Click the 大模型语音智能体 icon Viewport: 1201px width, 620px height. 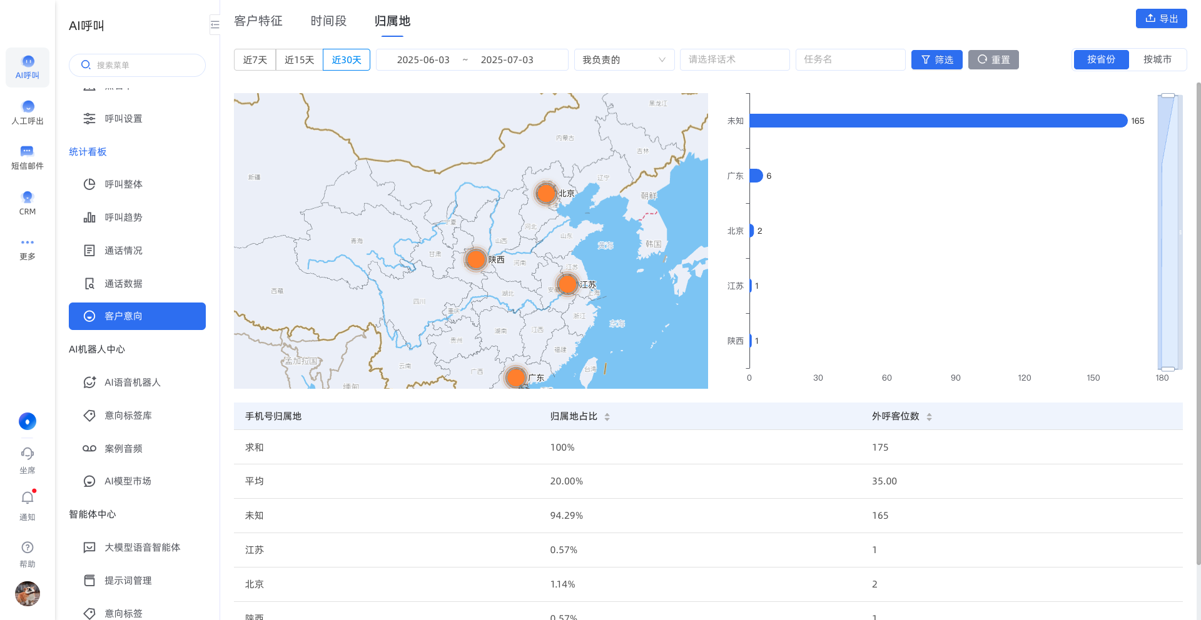pyautogui.click(x=89, y=547)
